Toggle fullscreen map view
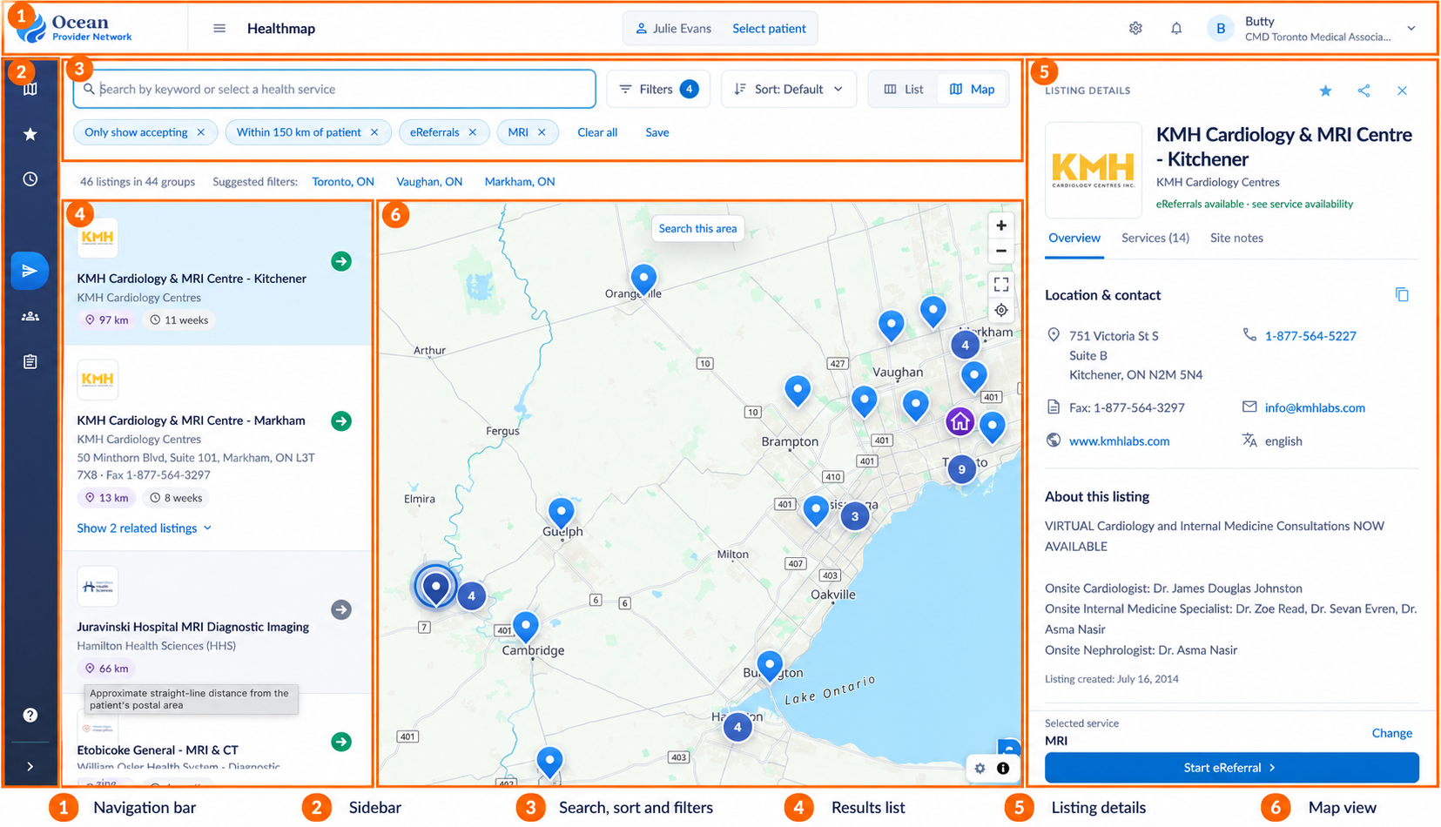1441x827 pixels. click(1001, 284)
